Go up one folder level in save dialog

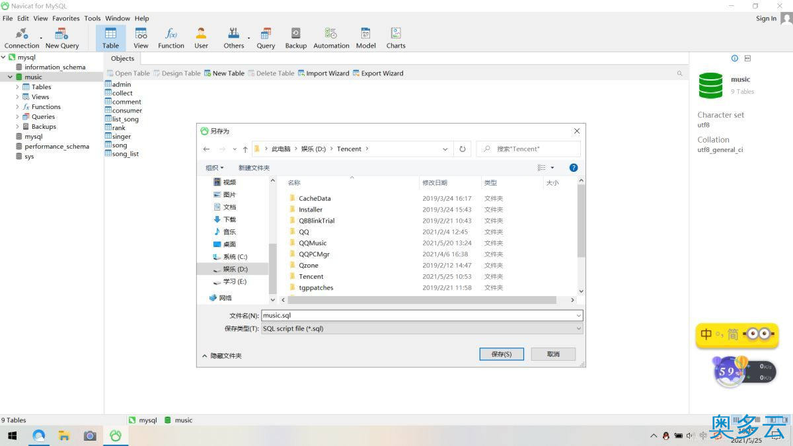(x=245, y=149)
